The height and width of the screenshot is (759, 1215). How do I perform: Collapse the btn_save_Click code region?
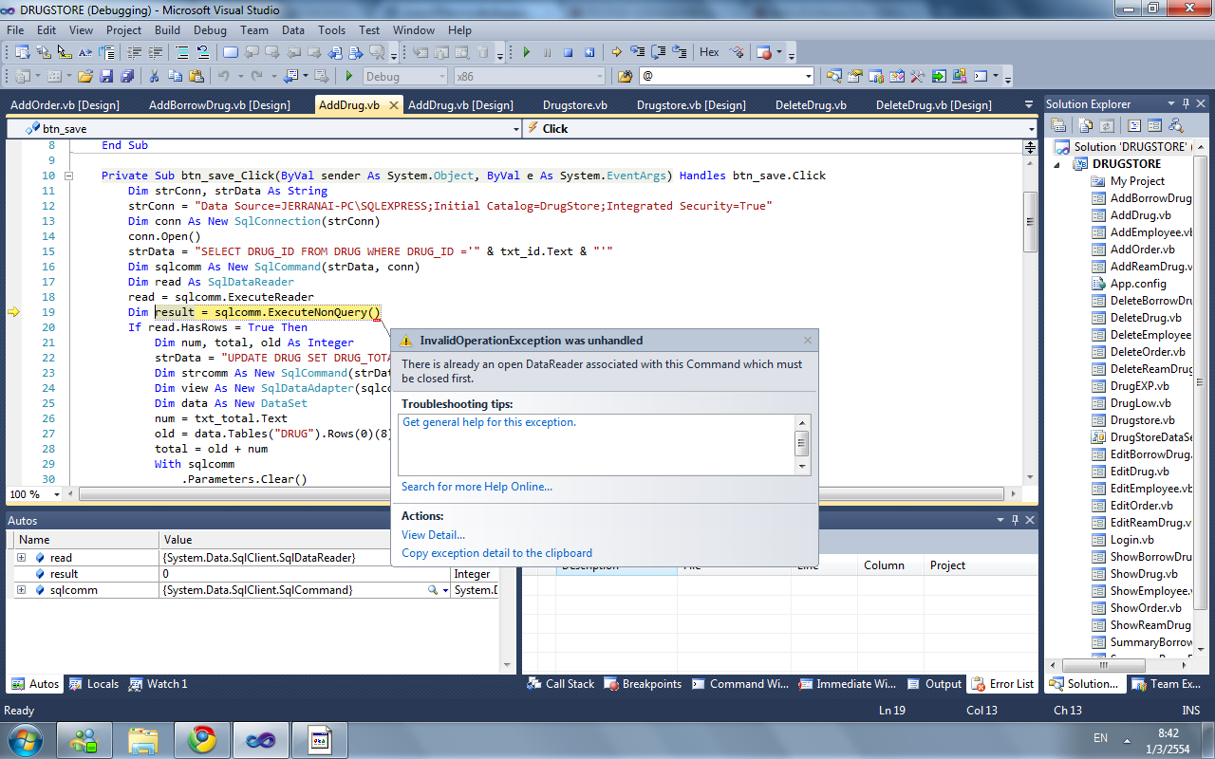[68, 176]
